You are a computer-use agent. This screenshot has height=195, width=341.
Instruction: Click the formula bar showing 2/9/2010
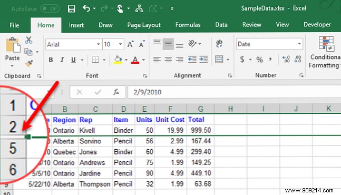(x=234, y=92)
